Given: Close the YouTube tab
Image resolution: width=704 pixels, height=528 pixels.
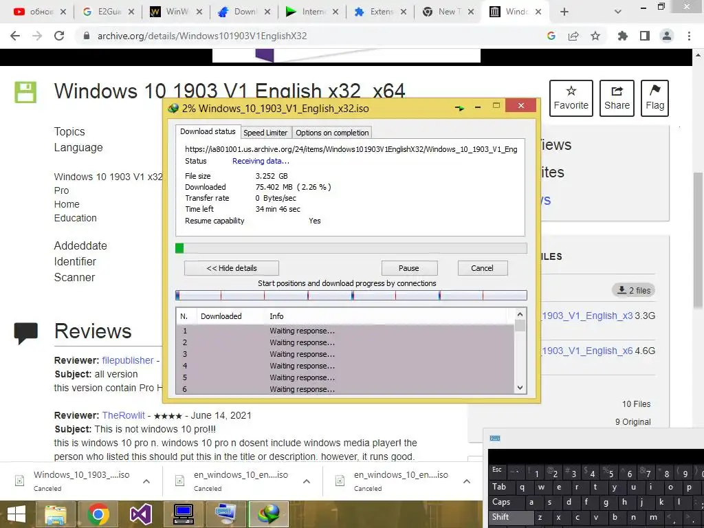Looking at the screenshot, I should (63, 12).
